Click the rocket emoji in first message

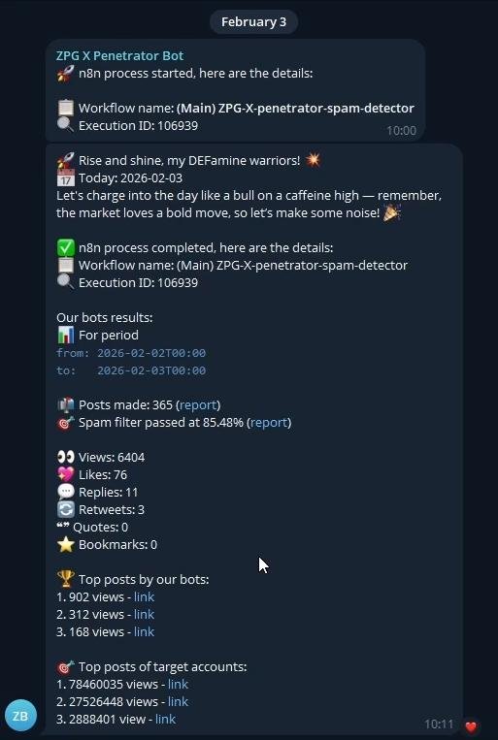[66, 73]
